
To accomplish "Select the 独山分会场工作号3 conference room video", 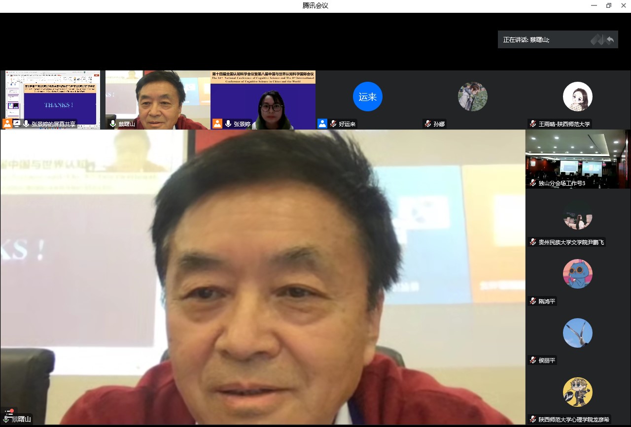I will coord(578,159).
